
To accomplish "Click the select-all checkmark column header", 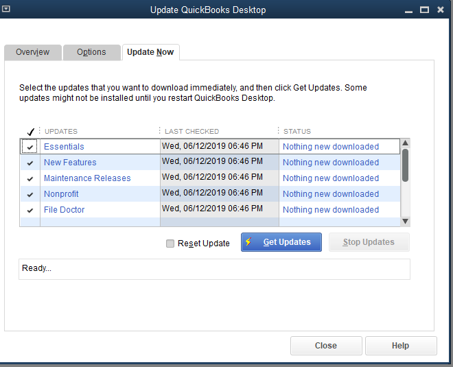I will point(30,132).
